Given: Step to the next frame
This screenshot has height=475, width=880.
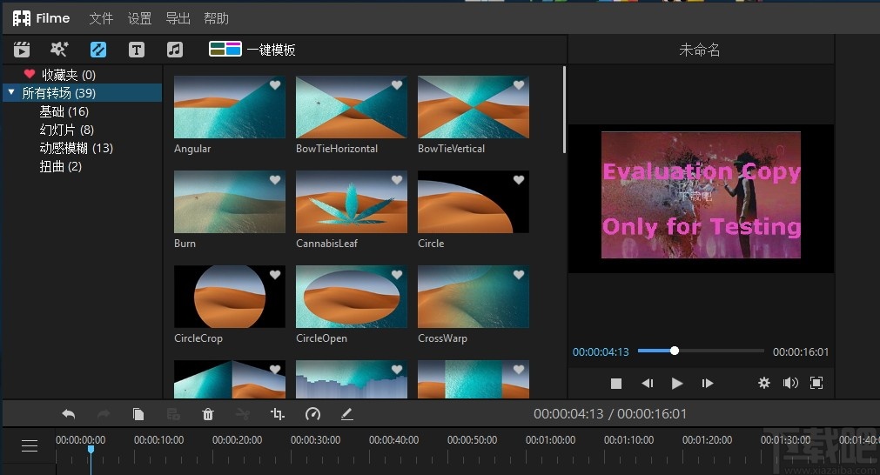Looking at the screenshot, I should (x=707, y=384).
